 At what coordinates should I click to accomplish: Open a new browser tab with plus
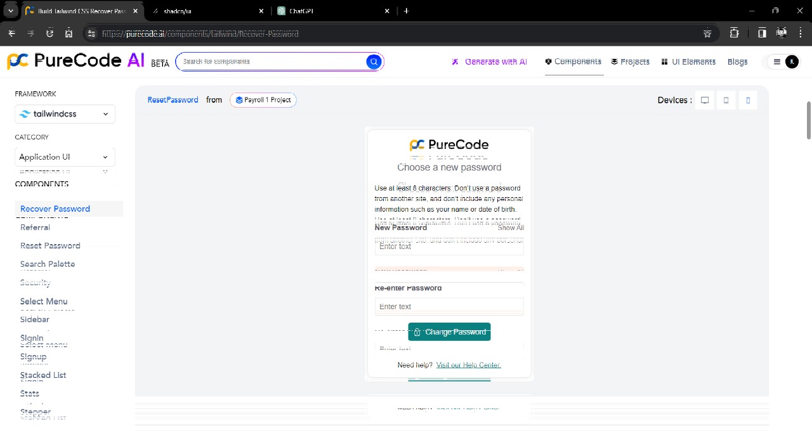coord(406,11)
